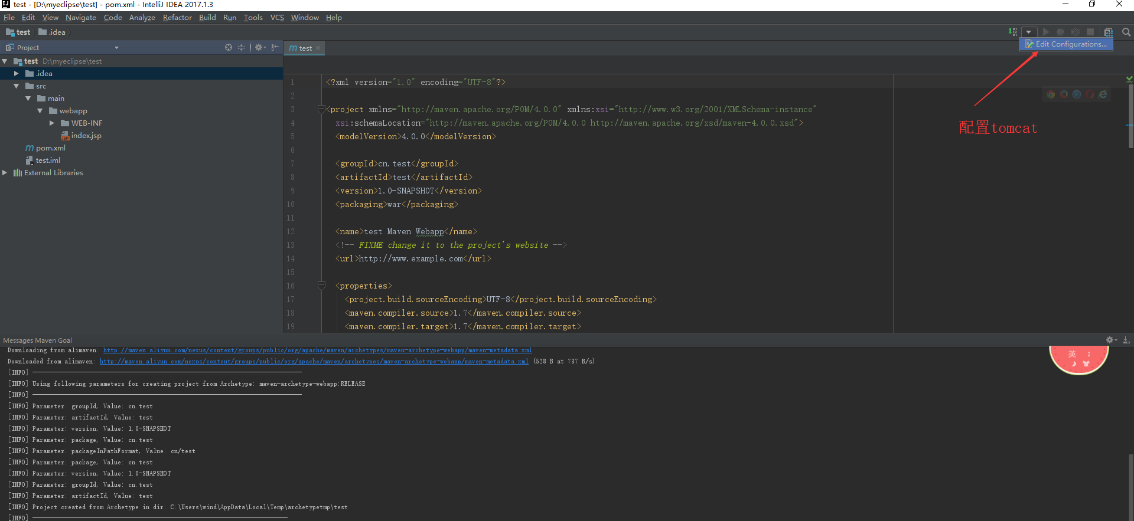This screenshot has height=521, width=1134.
Task: Hide the Project tool window
Action: point(275,47)
